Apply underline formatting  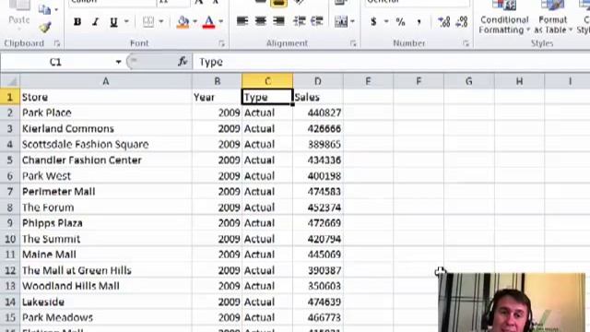(113, 22)
